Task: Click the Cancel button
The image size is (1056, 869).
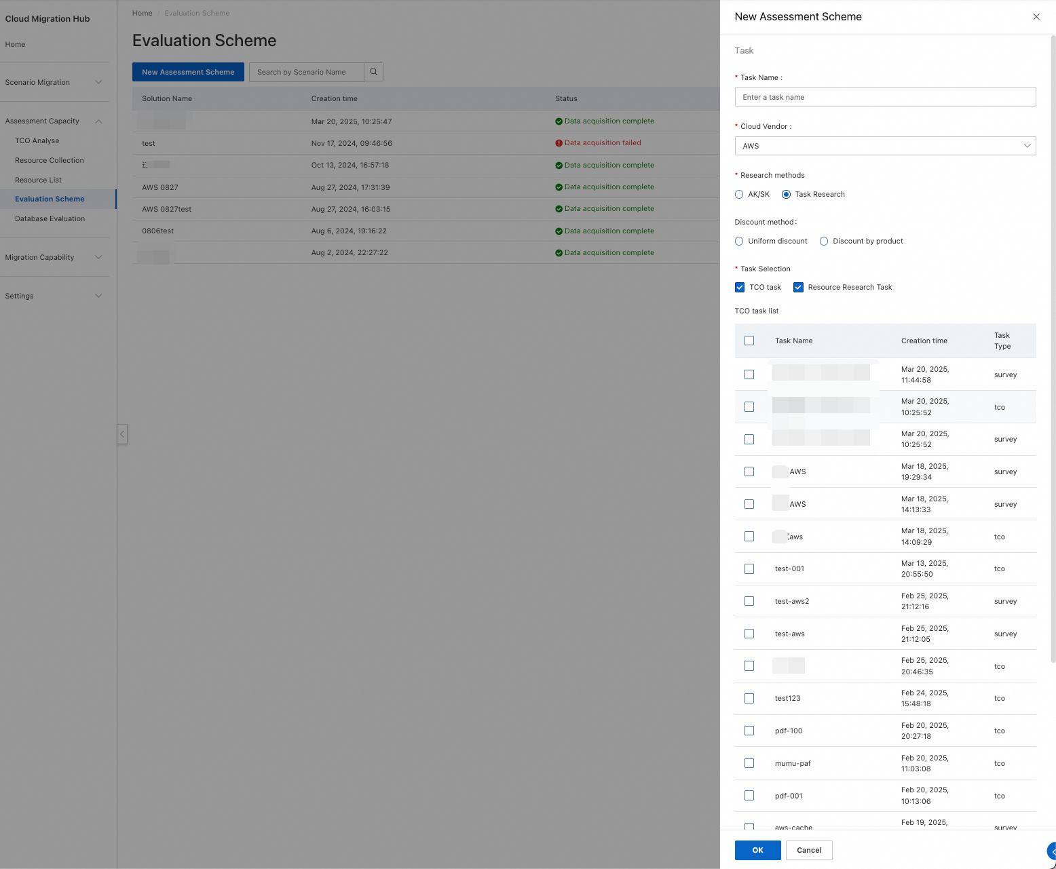Action: point(808,850)
